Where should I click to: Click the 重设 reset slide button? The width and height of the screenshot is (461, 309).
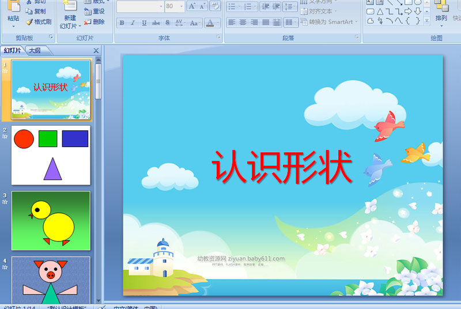pos(95,12)
